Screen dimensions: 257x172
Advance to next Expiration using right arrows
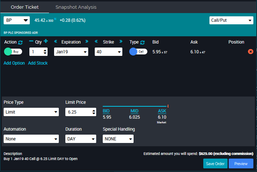87,42
